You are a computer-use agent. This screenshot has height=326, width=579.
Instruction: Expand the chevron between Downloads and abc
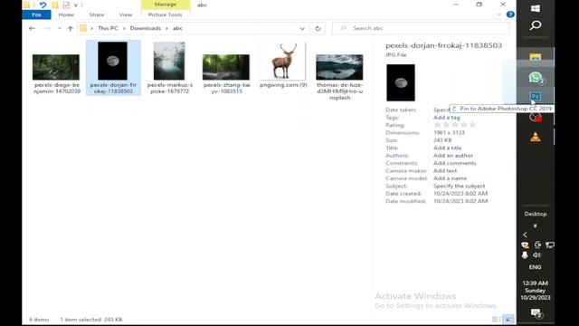click(x=166, y=28)
